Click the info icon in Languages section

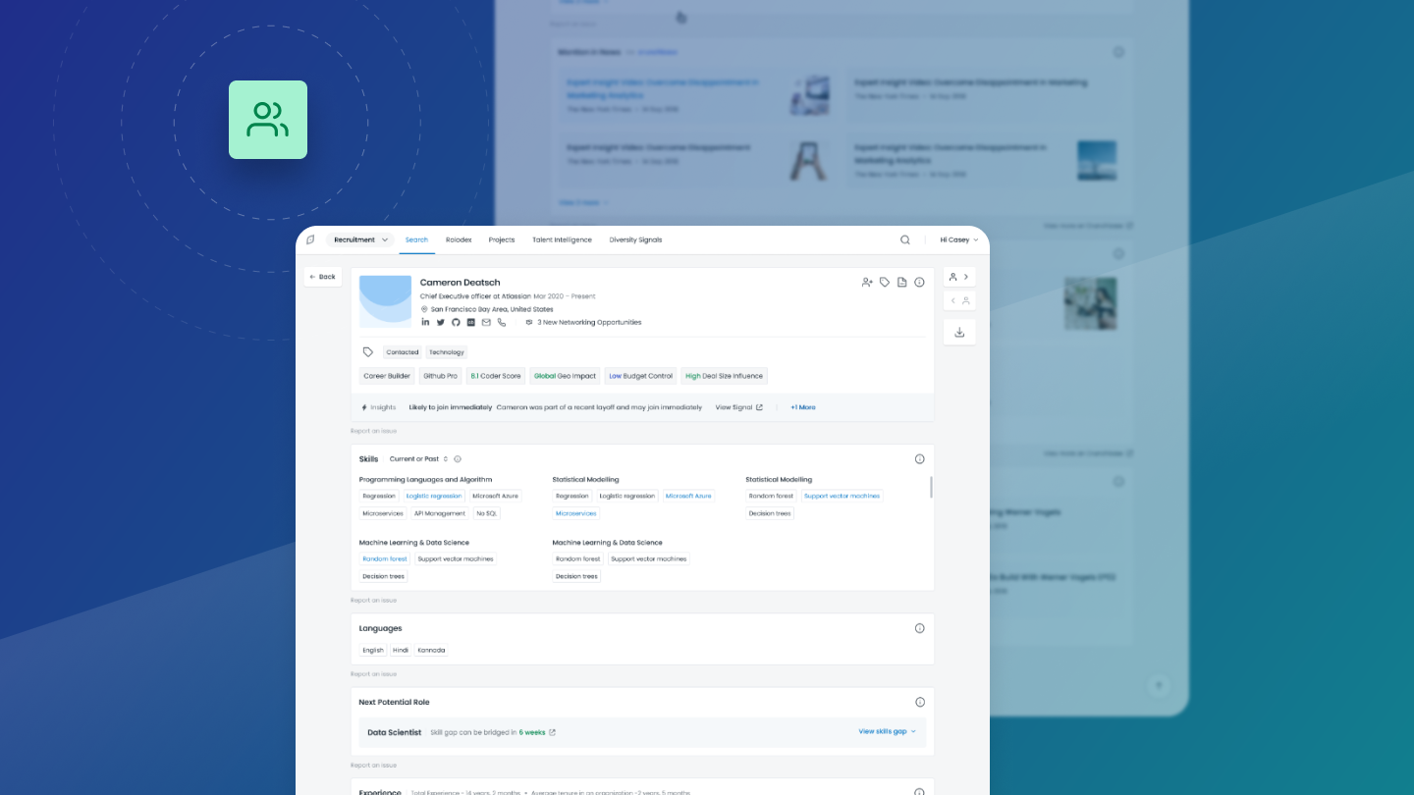tap(919, 628)
